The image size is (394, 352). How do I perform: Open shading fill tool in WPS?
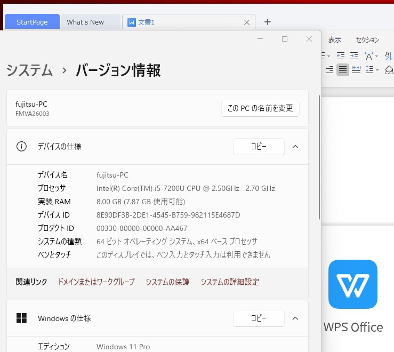[389, 70]
